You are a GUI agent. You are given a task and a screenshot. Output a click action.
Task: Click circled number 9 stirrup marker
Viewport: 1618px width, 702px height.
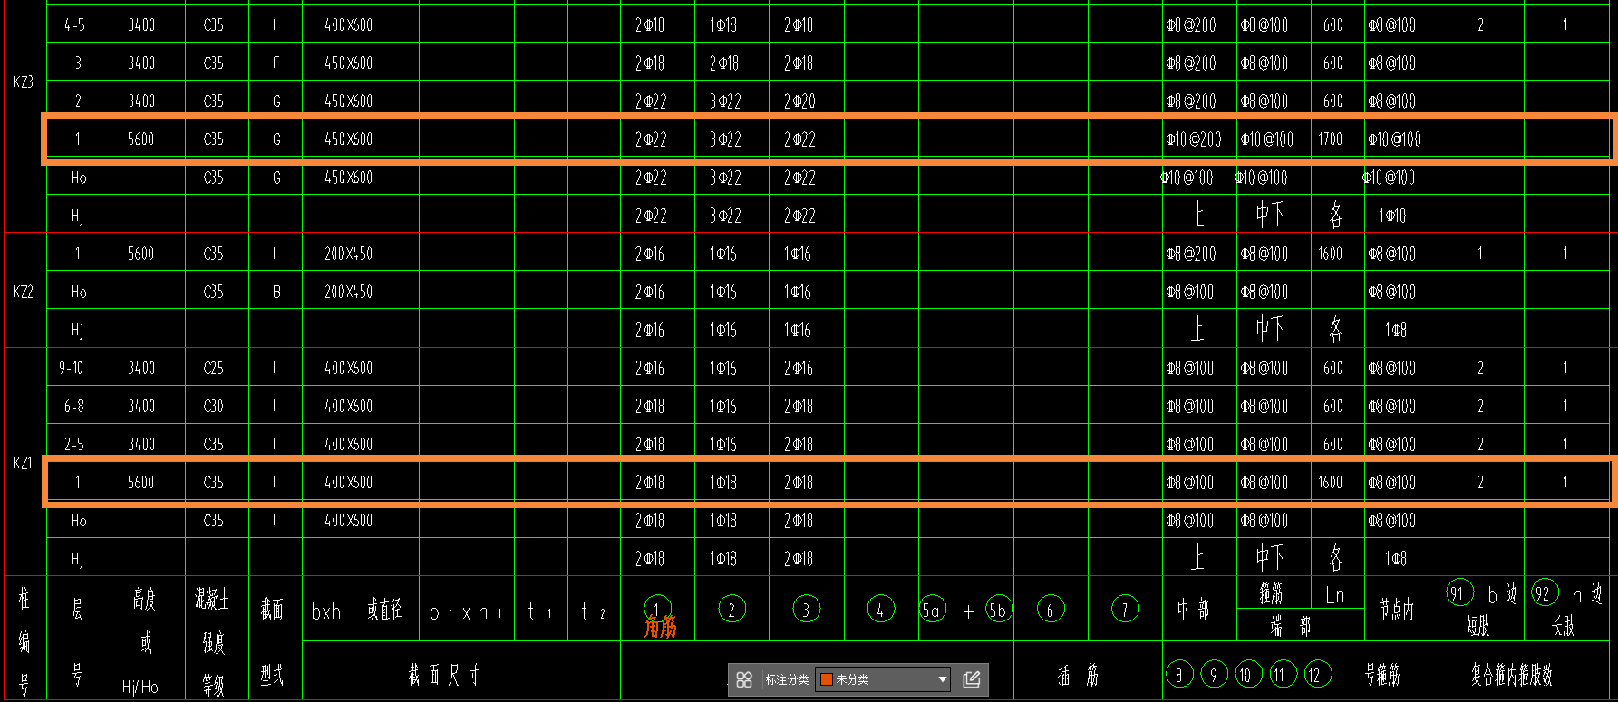1214,674
